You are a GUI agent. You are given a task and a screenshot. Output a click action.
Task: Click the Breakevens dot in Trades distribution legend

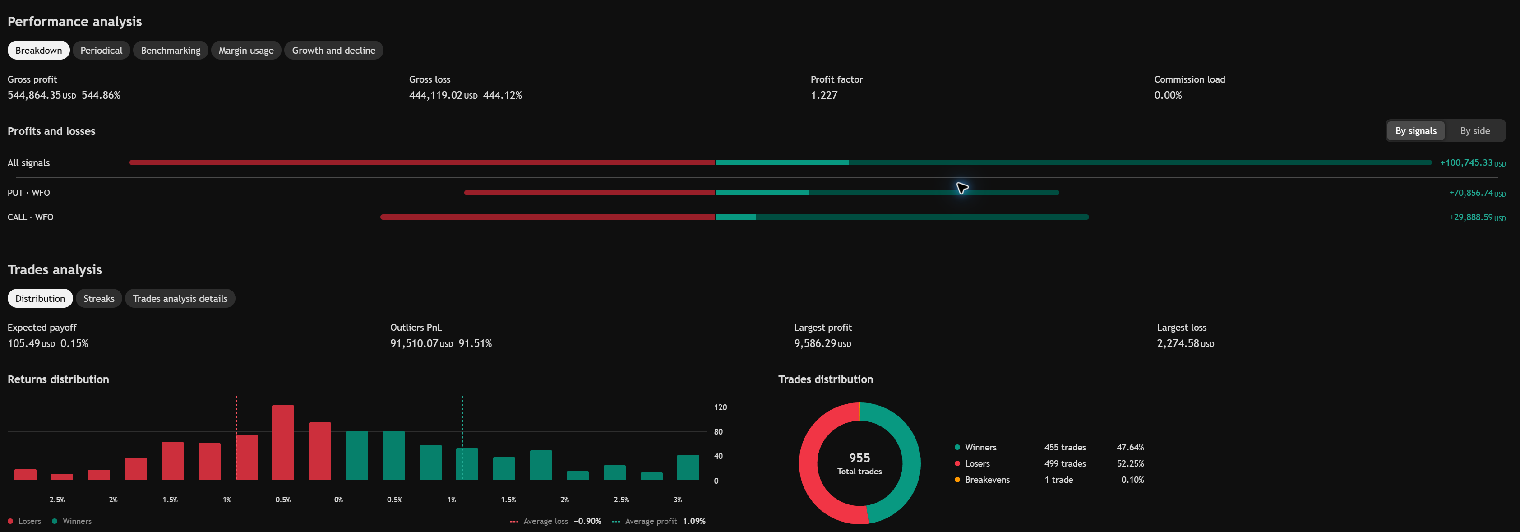957,480
